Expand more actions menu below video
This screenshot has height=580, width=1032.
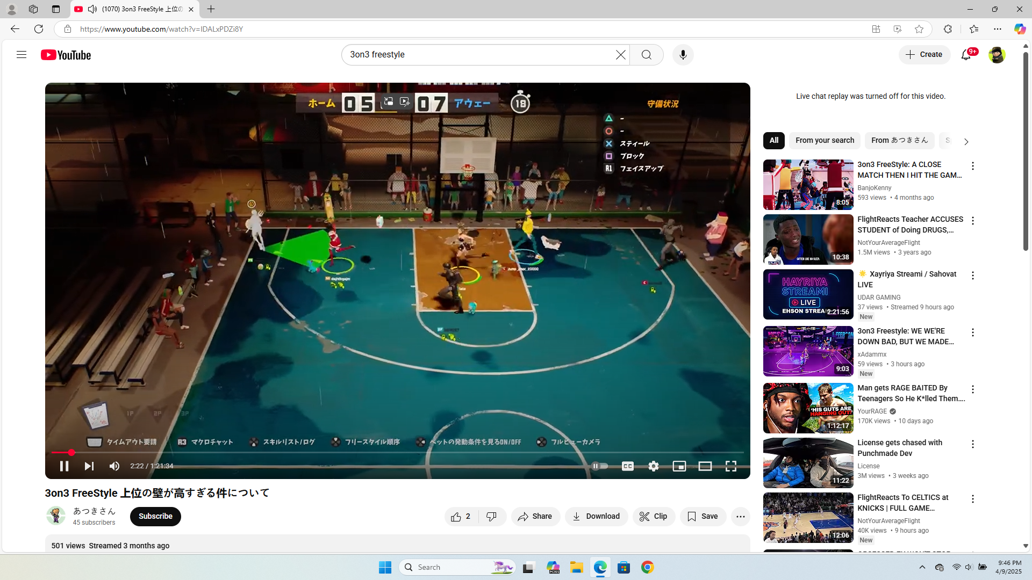[740, 517]
